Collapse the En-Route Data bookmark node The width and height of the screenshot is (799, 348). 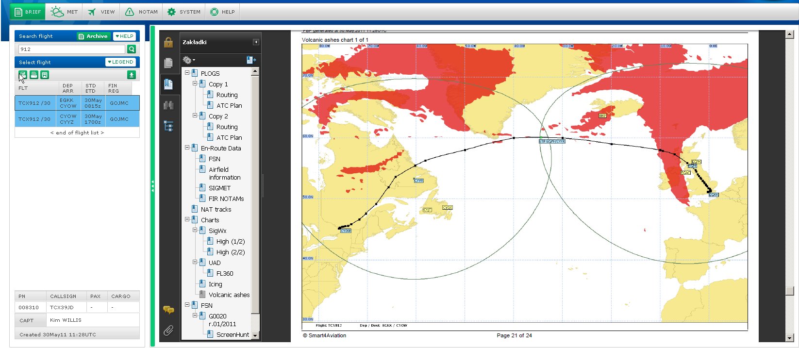tap(187, 148)
